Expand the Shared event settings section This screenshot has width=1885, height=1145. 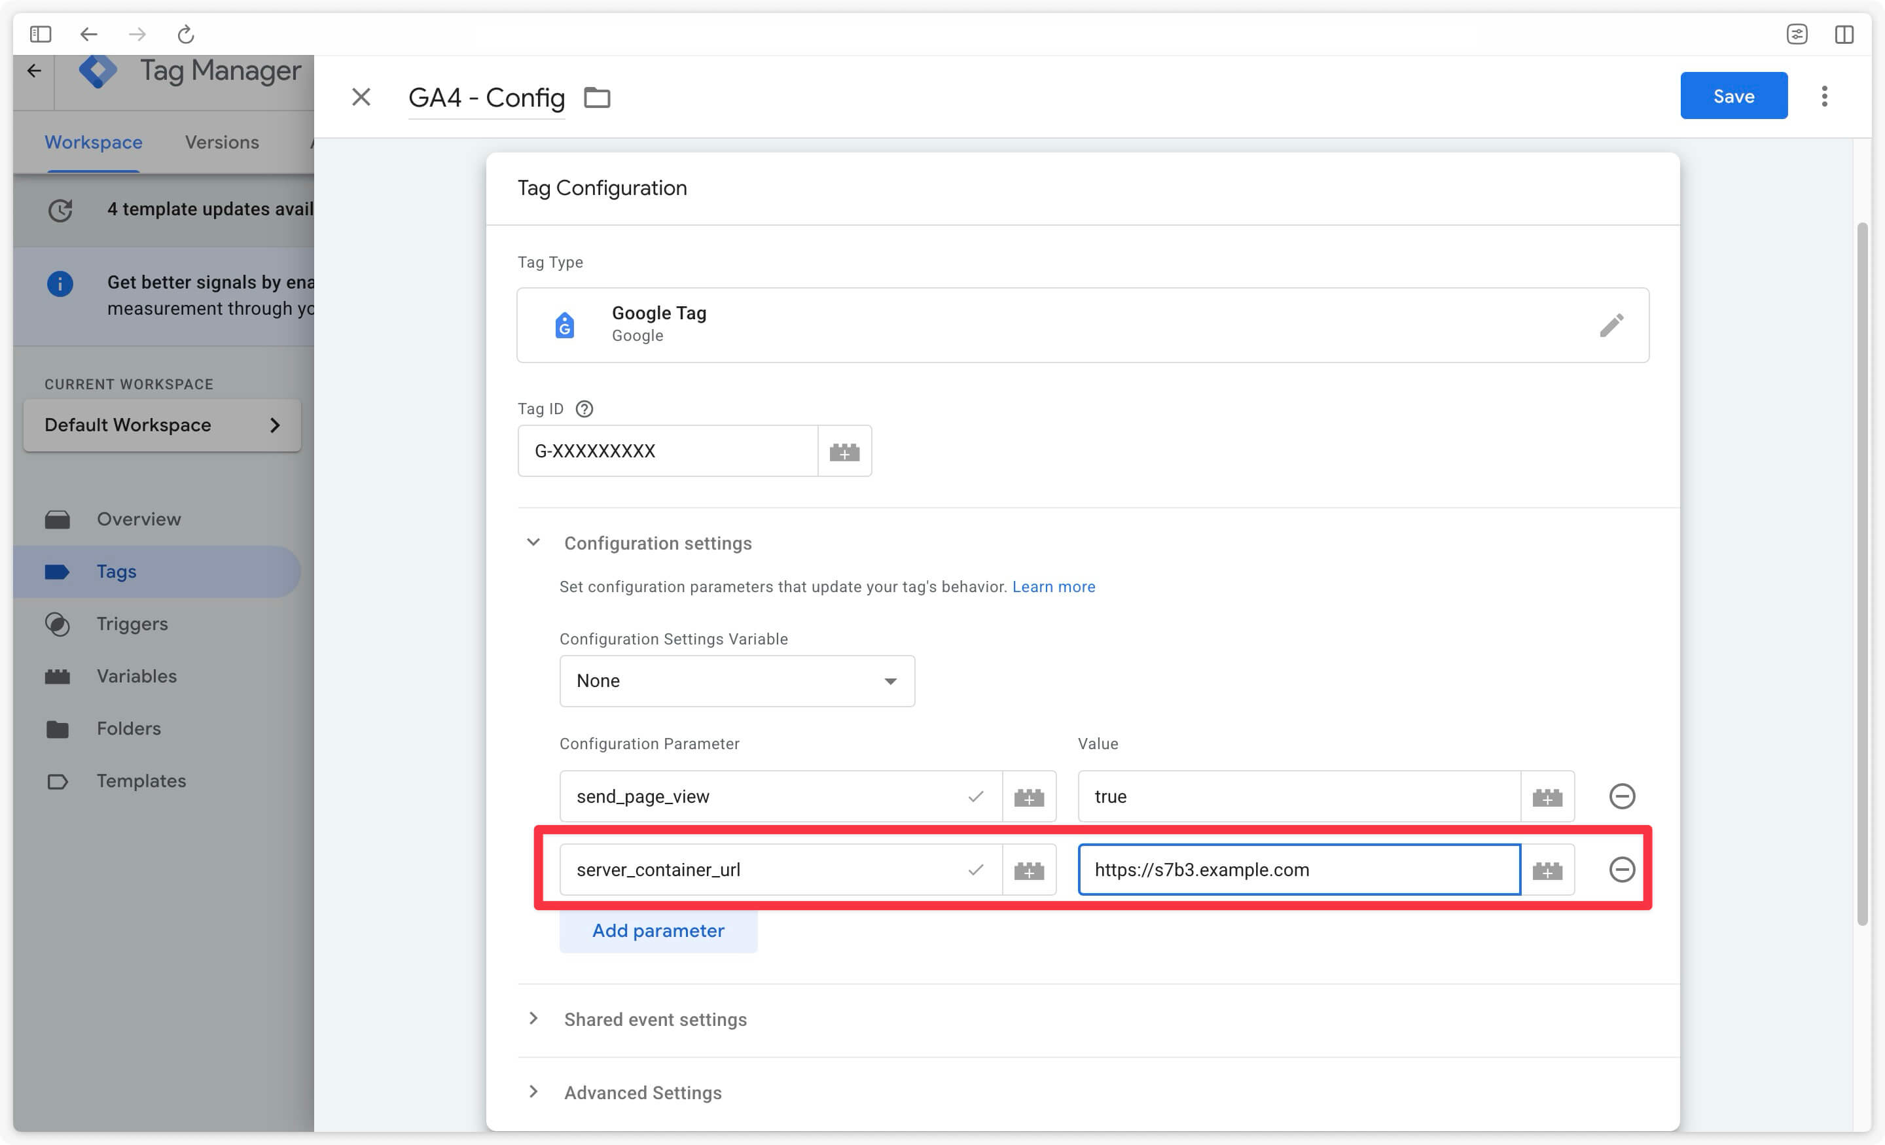pos(655,1019)
